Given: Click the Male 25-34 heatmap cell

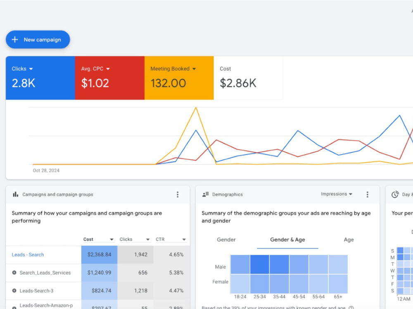Looking at the screenshot, I should pyautogui.click(x=260, y=264).
